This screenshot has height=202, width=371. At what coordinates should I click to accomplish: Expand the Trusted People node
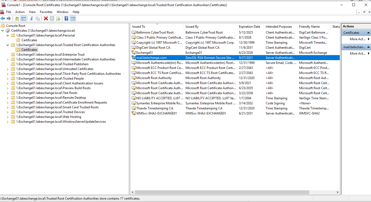pyautogui.click(x=8, y=79)
